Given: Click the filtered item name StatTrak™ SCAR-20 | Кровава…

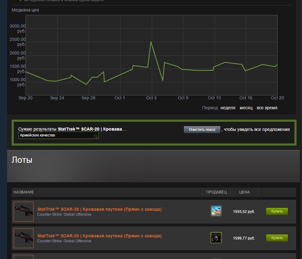Looking at the screenshot, I should [92, 129].
